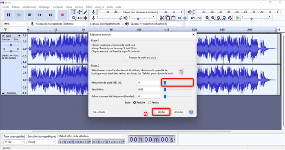Open the Aide menu
This screenshot has width=285, height=150.
(x=119, y=7)
